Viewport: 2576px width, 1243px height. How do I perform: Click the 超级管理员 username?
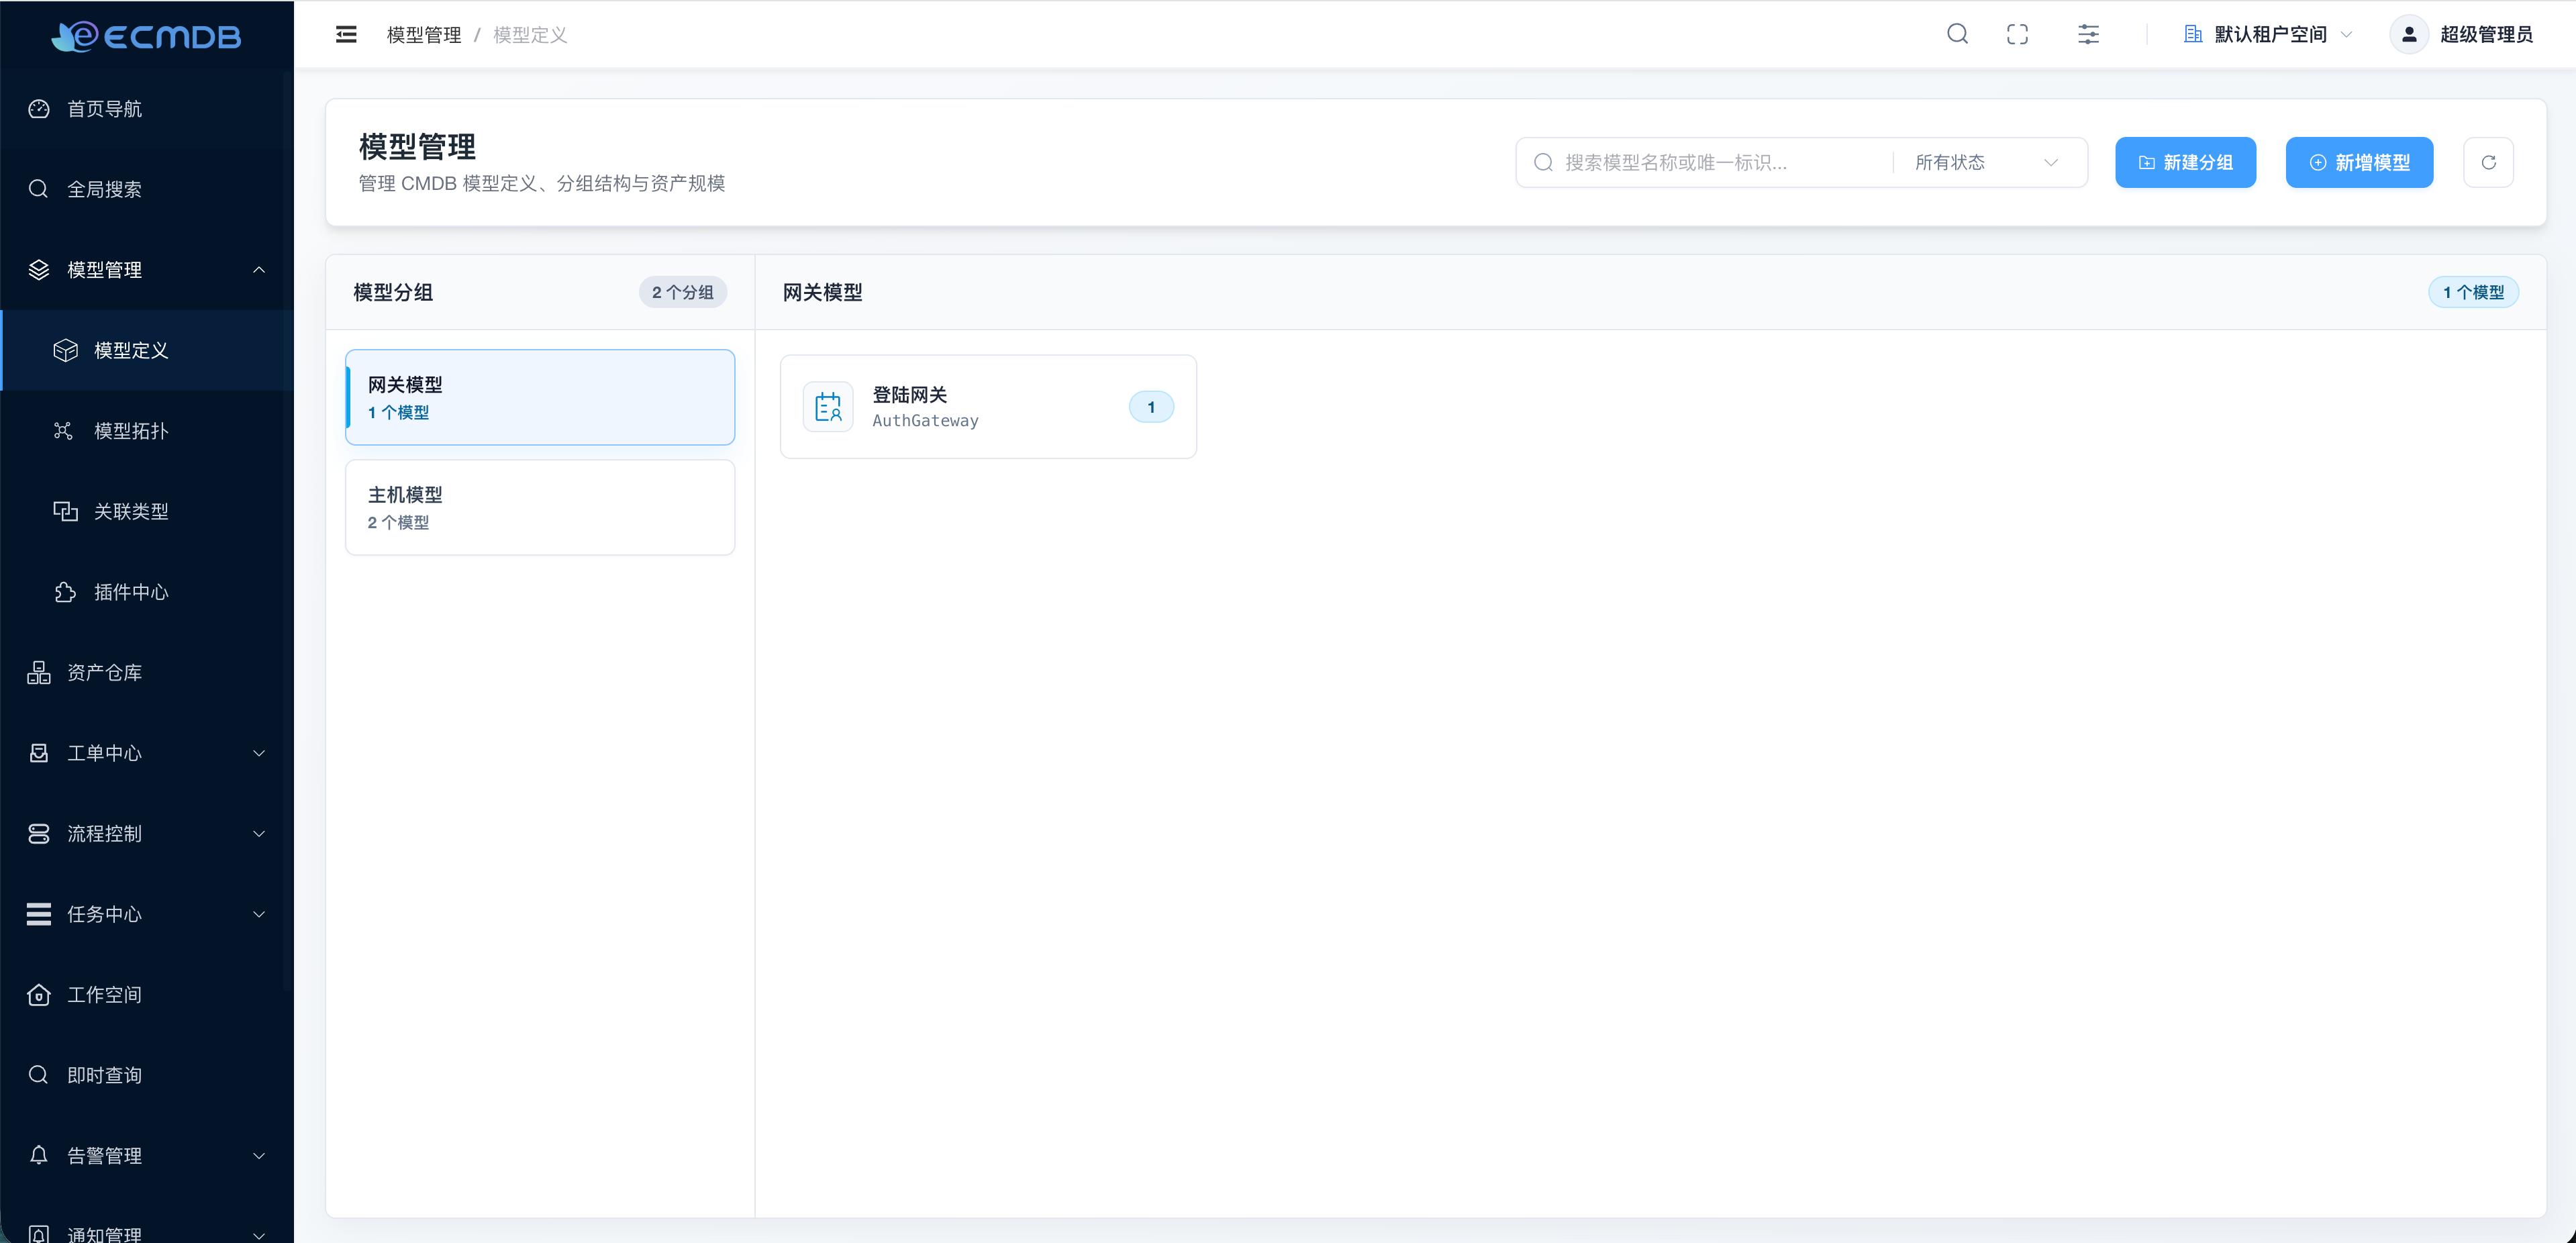[x=2486, y=34]
